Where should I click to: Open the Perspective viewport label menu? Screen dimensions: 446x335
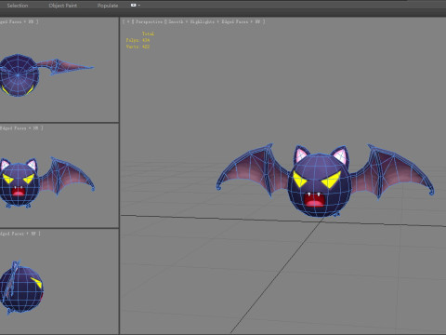(150, 21)
